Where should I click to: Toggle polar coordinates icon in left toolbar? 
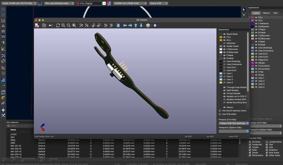(x=3, y=20)
